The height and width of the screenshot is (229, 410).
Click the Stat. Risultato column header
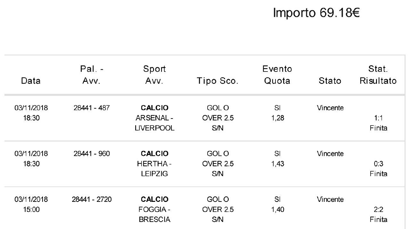pyautogui.click(x=378, y=75)
